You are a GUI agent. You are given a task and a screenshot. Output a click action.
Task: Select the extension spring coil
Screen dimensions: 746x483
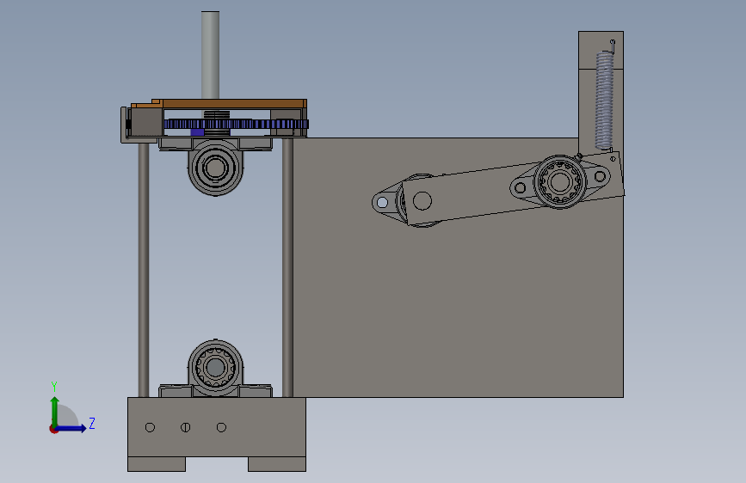click(x=604, y=100)
